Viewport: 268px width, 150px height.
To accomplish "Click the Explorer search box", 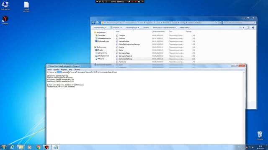I will (239, 22).
